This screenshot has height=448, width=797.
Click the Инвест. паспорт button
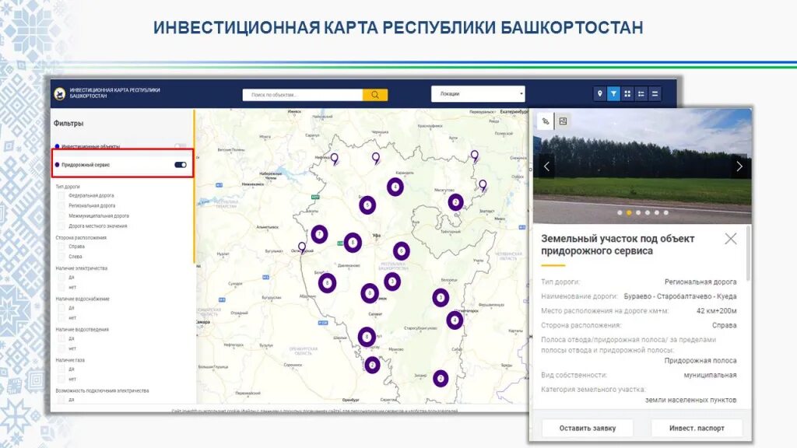697,429
